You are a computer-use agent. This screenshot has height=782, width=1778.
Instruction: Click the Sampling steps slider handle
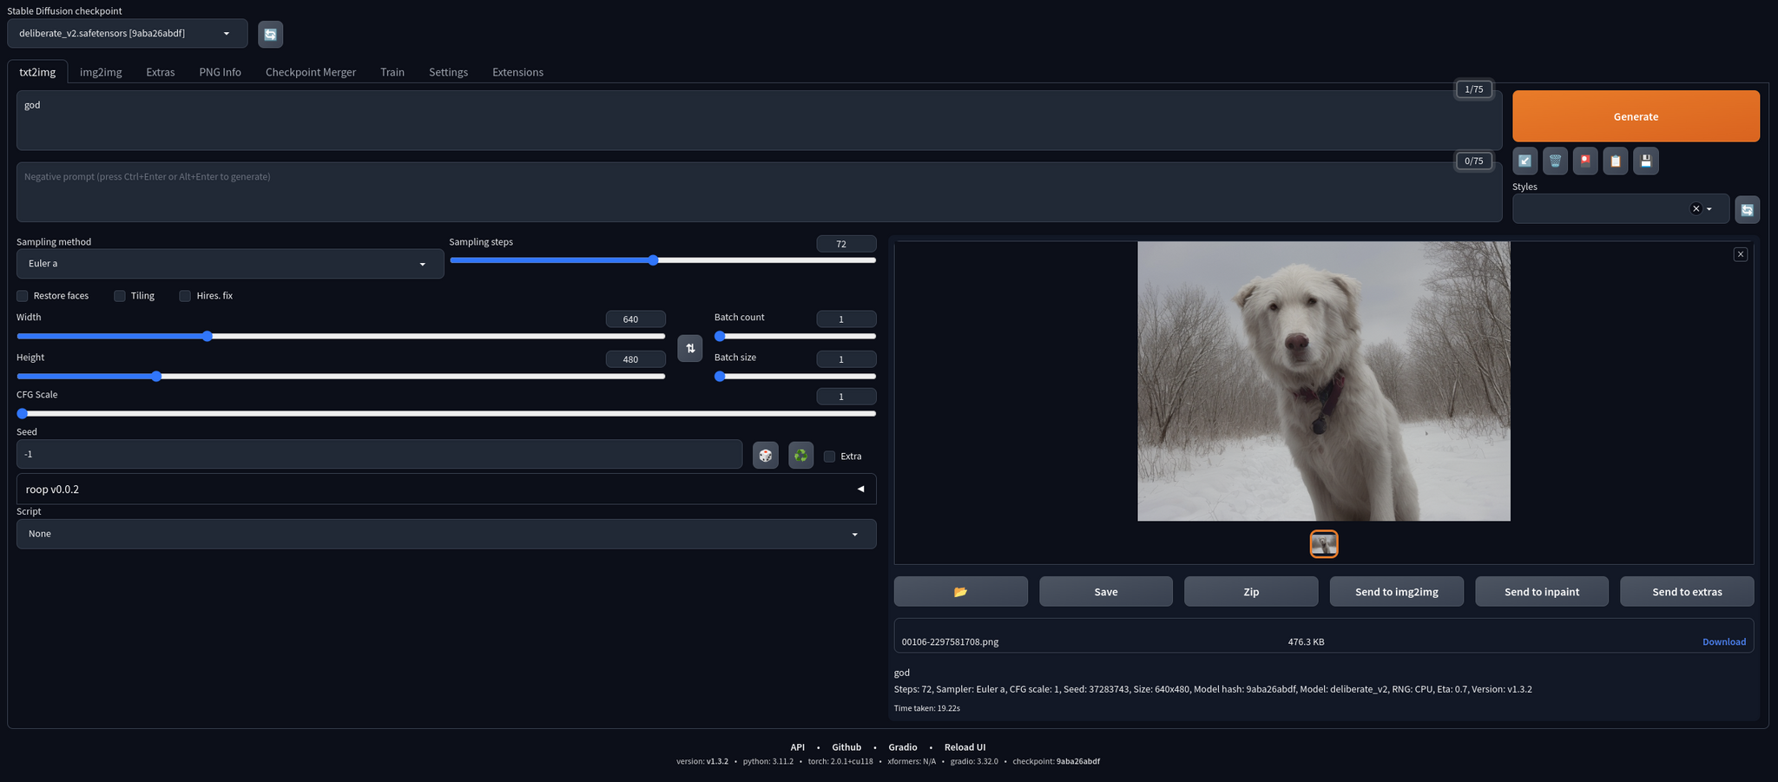(653, 260)
